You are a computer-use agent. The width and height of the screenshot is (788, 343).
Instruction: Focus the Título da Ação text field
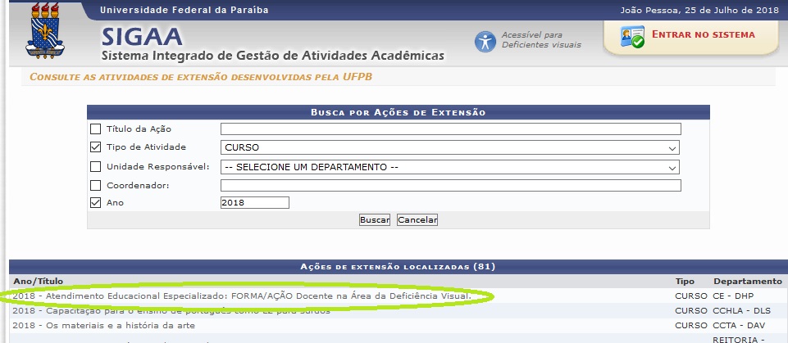point(450,129)
